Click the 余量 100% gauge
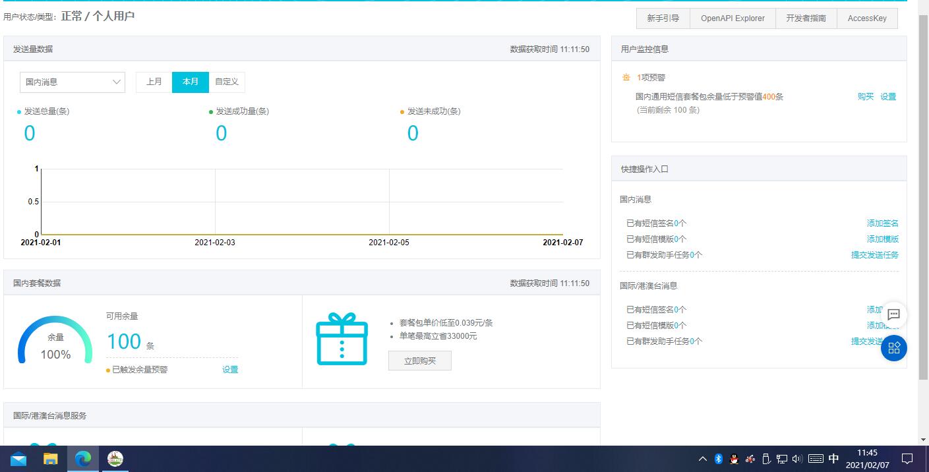Image resolution: width=929 pixels, height=472 pixels. coord(55,339)
